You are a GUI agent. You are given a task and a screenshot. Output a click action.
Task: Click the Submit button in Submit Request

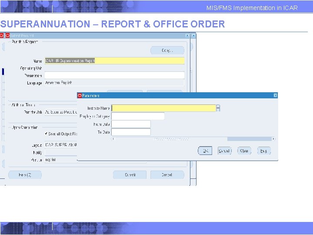click(130, 175)
